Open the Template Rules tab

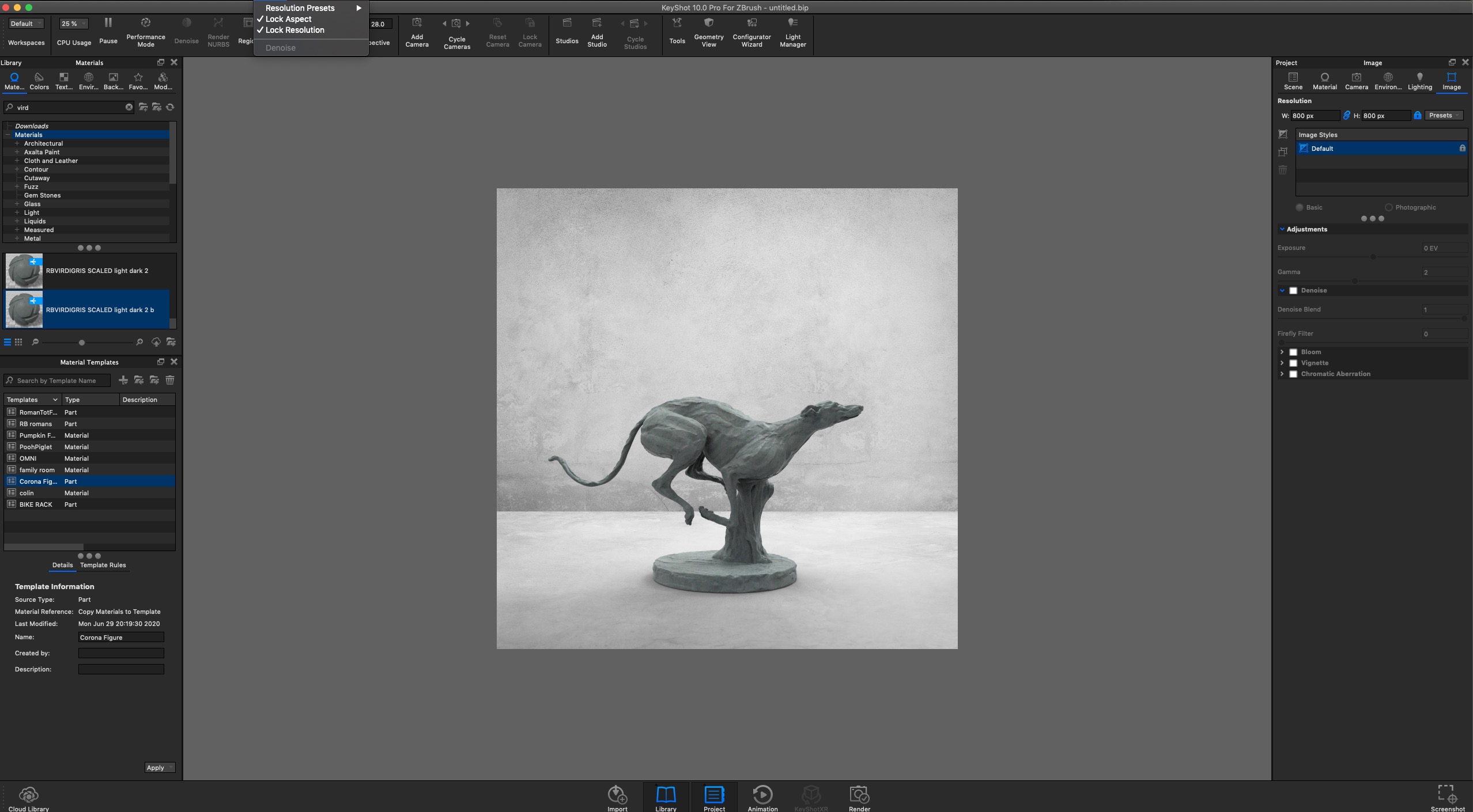[103, 565]
